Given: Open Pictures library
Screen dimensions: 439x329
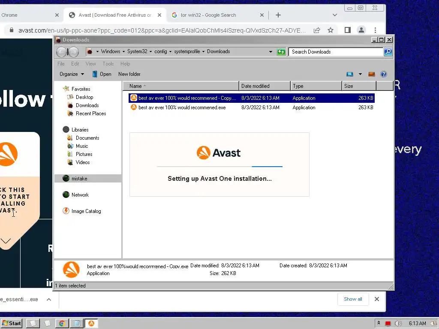Looking at the screenshot, I should pyautogui.click(x=84, y=154).
